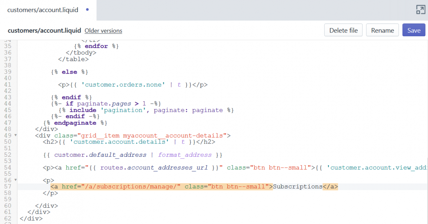The width and height of the screenshot is (428, 224).
Task: Click the endpaginate tag on line 47
Action: pos(75,123)
